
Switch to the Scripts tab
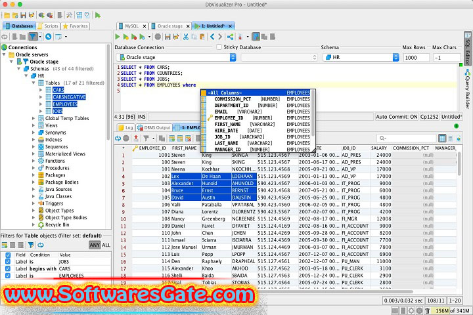48,26
